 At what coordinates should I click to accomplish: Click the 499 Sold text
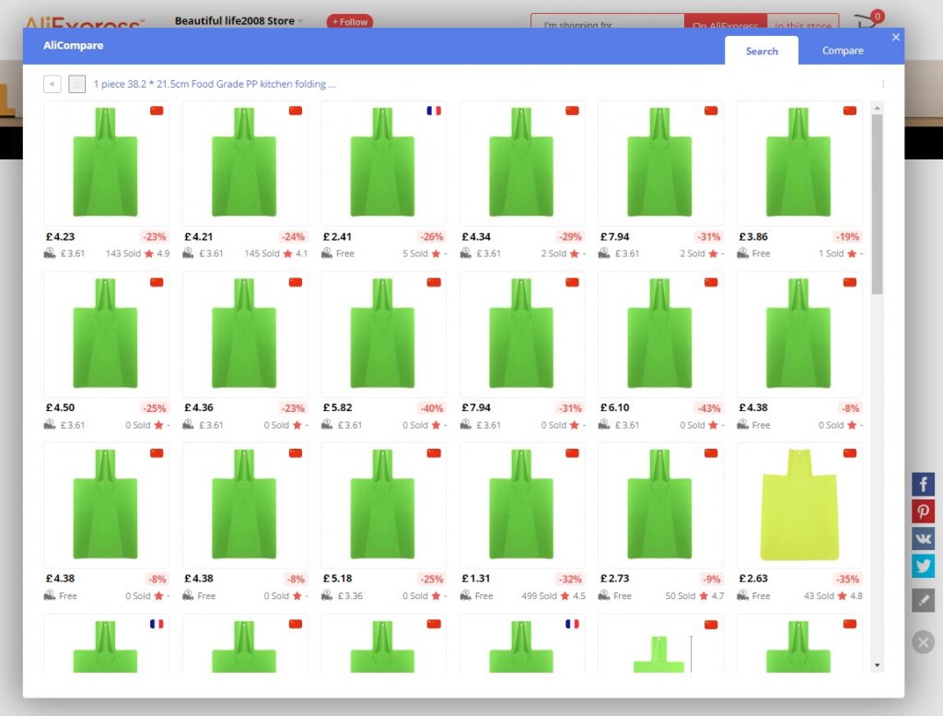pos(539,595)
